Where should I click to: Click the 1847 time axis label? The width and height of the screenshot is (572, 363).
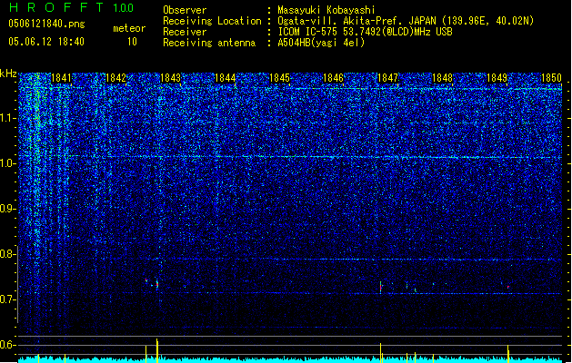pyautogui.click(x=387, y=77)
